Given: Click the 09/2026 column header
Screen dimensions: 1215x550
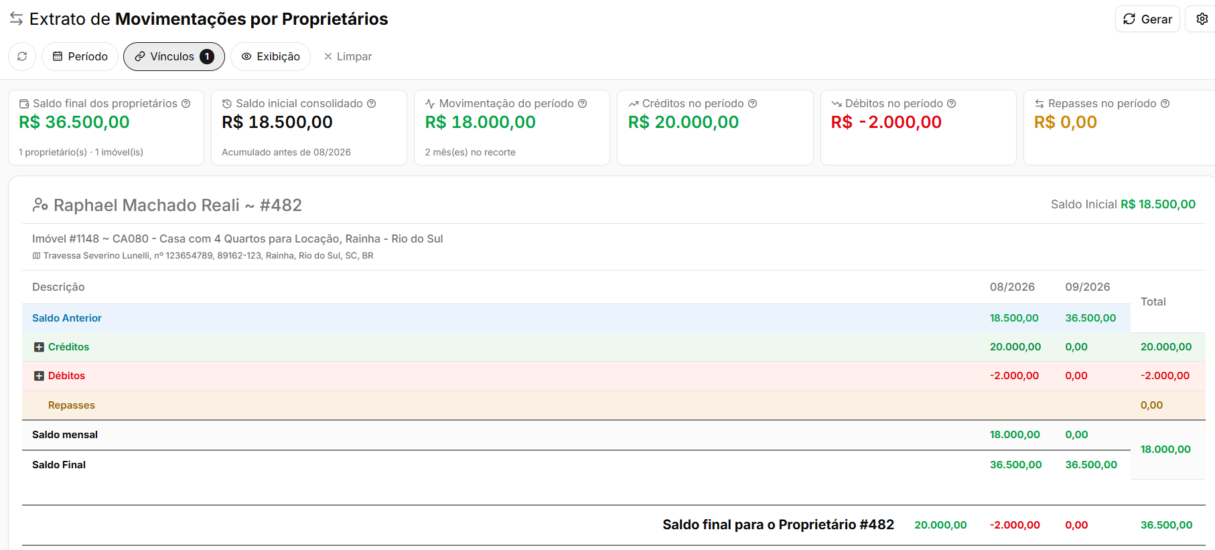Looking at the screenshot, I should click(x=1088, y=287).
